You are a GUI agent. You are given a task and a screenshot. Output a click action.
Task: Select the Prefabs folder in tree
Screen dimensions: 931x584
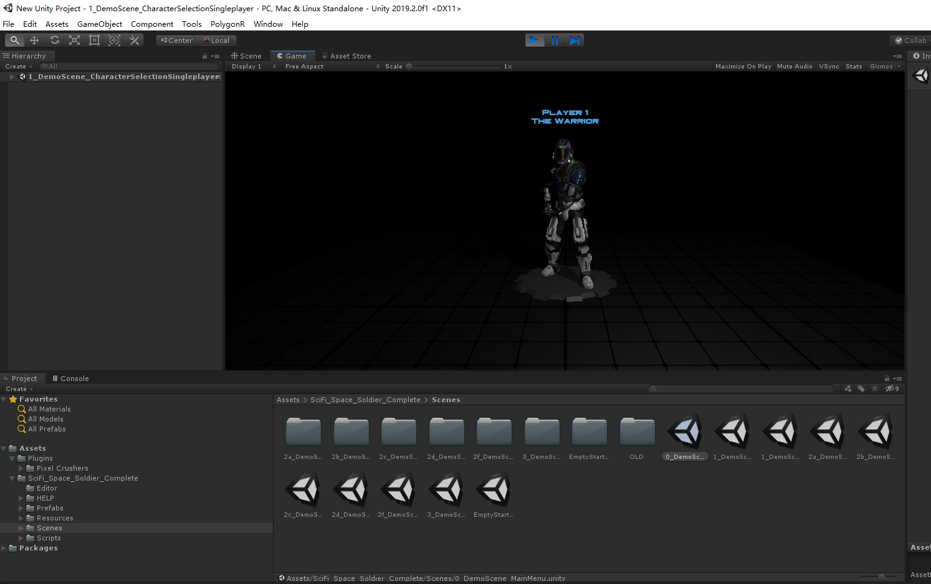tap(50, 508)
